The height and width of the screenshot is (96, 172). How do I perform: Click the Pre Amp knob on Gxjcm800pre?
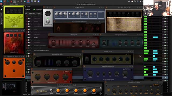90,73
